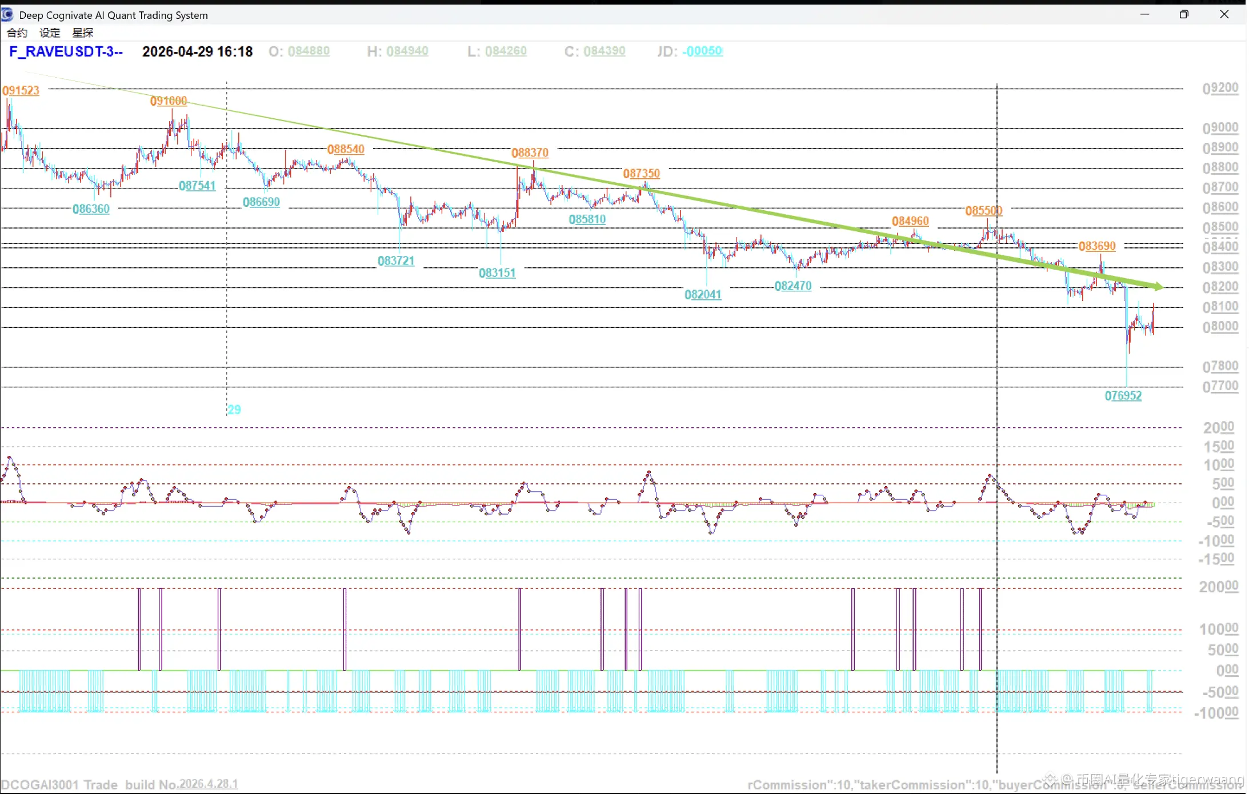This screenshot has width=1249, height=794.
Task: Click the 082041 trough label
Action: 703,294
